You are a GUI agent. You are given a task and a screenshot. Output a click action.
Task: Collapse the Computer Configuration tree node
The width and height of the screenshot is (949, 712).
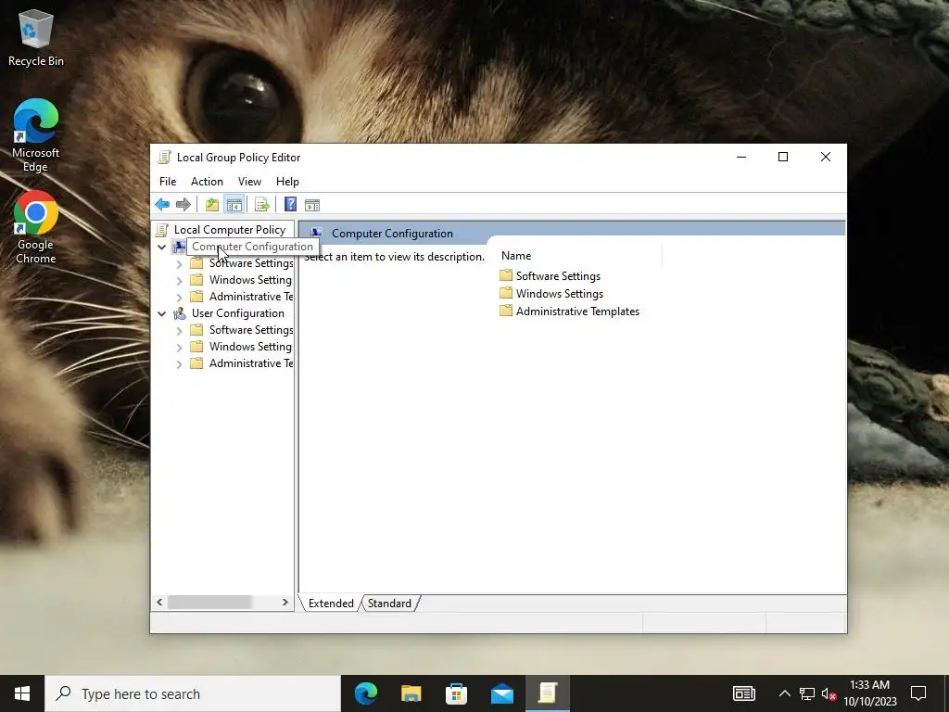coord(161,247)
